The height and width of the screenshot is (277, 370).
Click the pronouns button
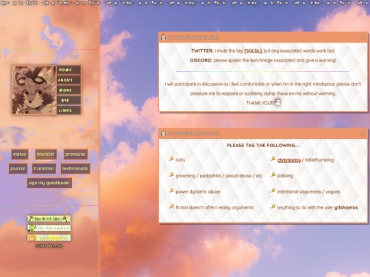[x=75, y=155]
